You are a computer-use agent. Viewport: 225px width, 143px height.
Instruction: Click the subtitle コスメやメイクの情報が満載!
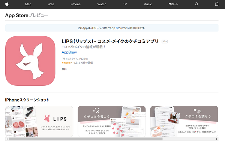click(84, 47)
